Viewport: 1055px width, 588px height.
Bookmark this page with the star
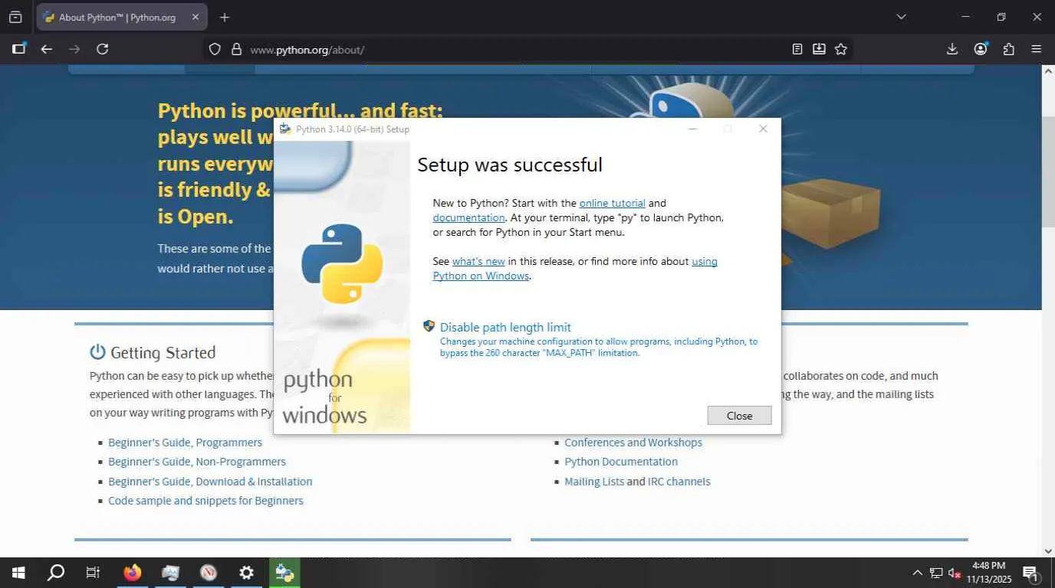tap(841, 49)
